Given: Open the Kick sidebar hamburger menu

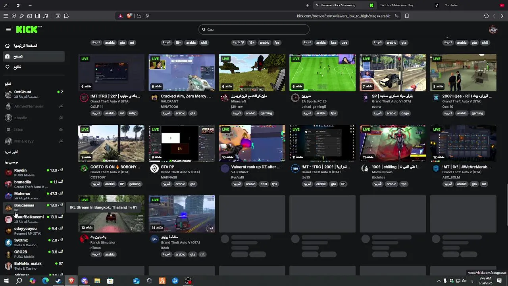Looking at the screenshot, I should (x=8, y=29).
